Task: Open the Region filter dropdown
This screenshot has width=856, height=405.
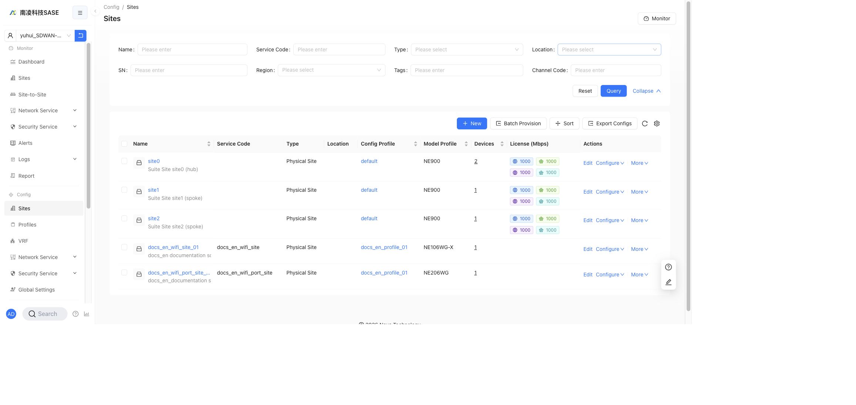Action: tap(331, 70)
